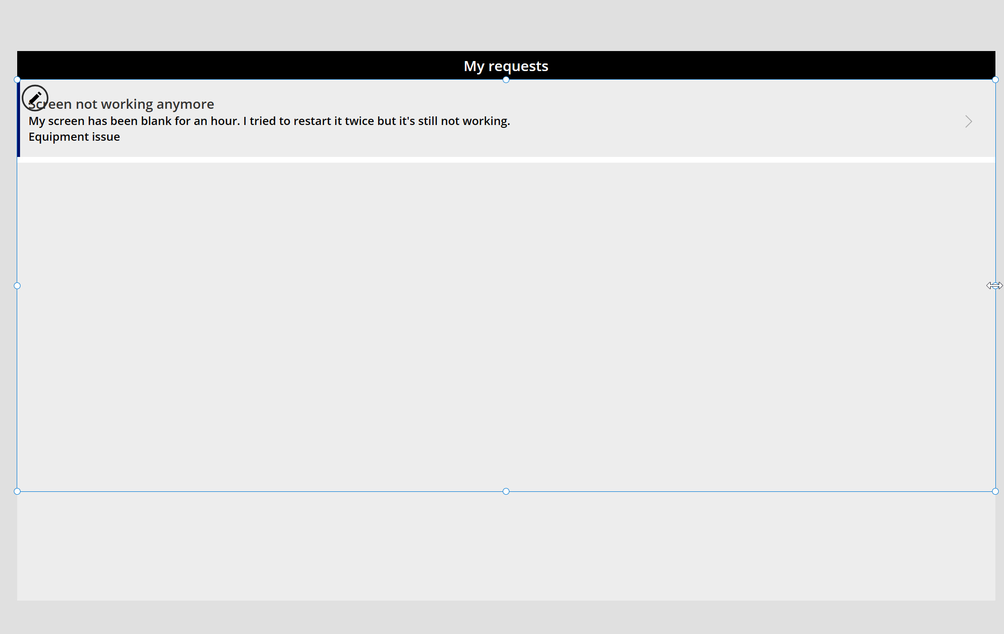
Task: Click the bottom-right resize handle of gallery
Action: (995, 491)
